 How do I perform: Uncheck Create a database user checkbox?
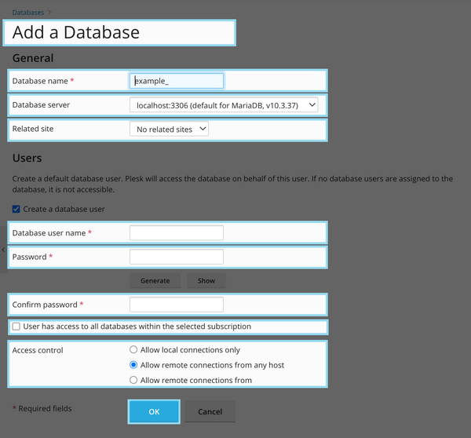coord(16,209)
